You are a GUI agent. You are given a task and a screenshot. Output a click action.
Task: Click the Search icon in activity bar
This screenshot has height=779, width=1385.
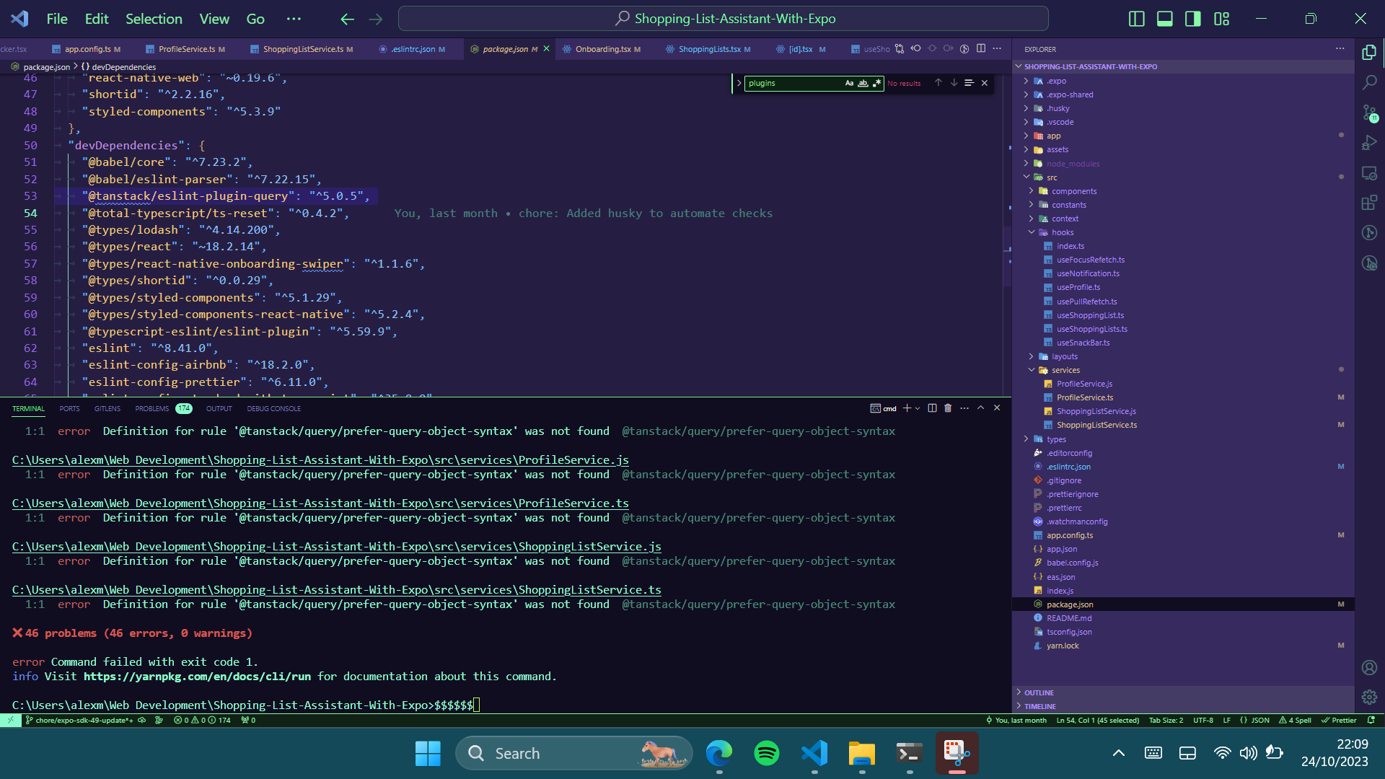[1369, 82]
